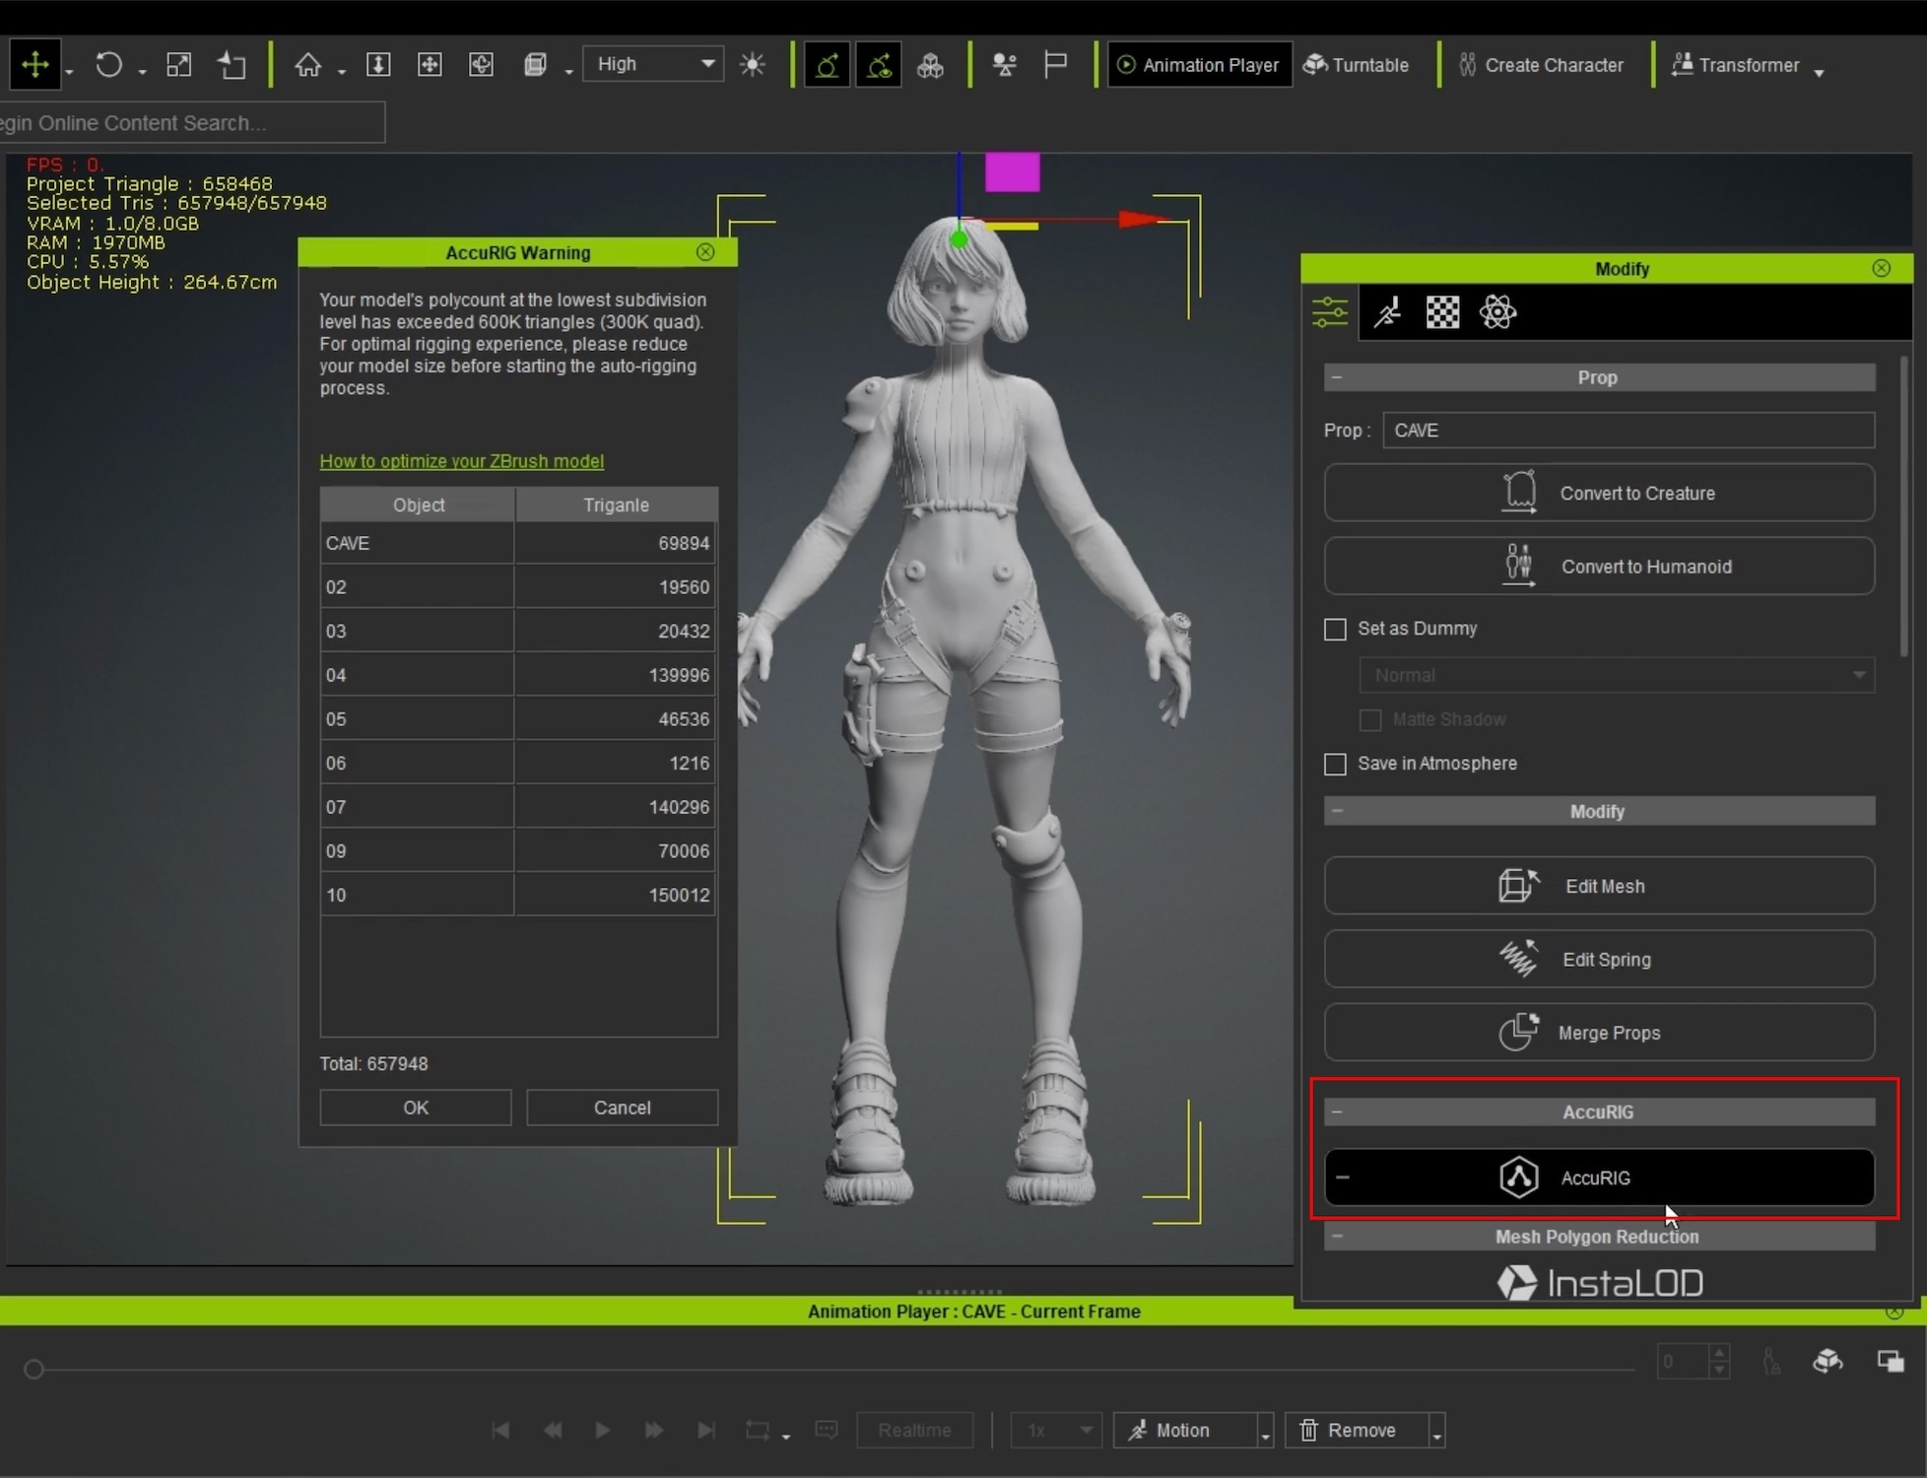Screen dimensions: 1927x1478
Task: Open the Motion tab icon in the Modify panel
Action: [x=1388, y=313]
